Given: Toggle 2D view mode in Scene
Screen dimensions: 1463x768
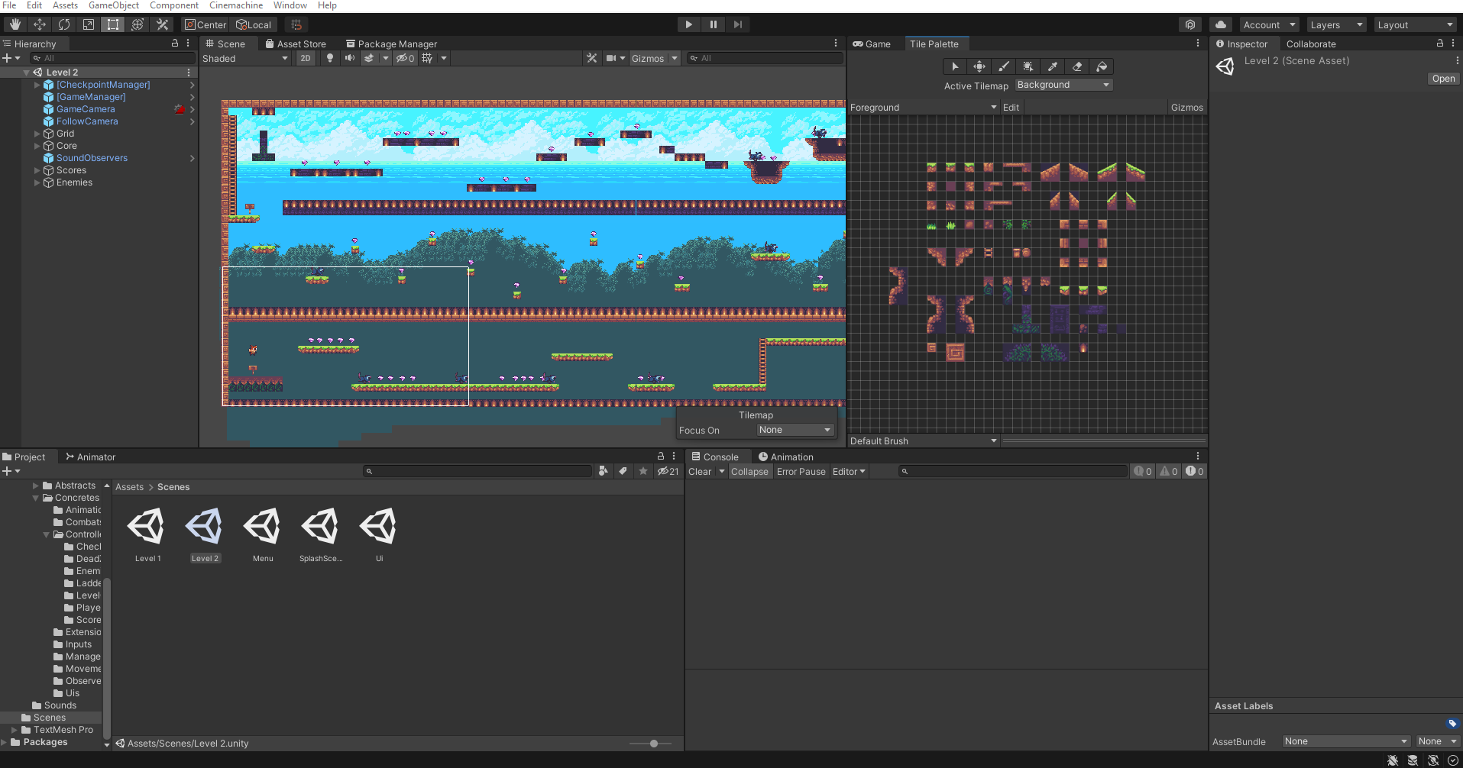Looking at the screenshot, I should pyautogui.click(x=306, y=58).
